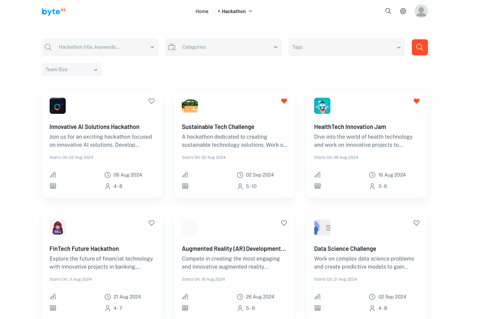Click the search magnifier icon in header
The width and height of the screenshot is (495, 319).
388,11
